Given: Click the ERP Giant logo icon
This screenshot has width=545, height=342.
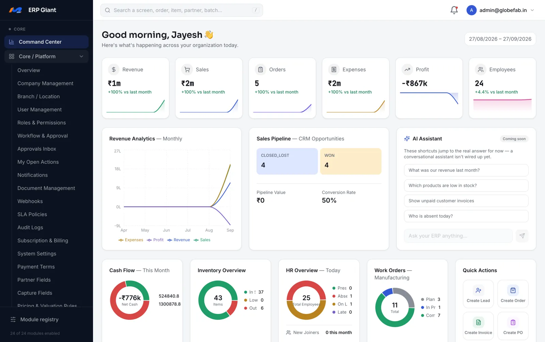Looking at the screenshot, I should coord(15,10).
